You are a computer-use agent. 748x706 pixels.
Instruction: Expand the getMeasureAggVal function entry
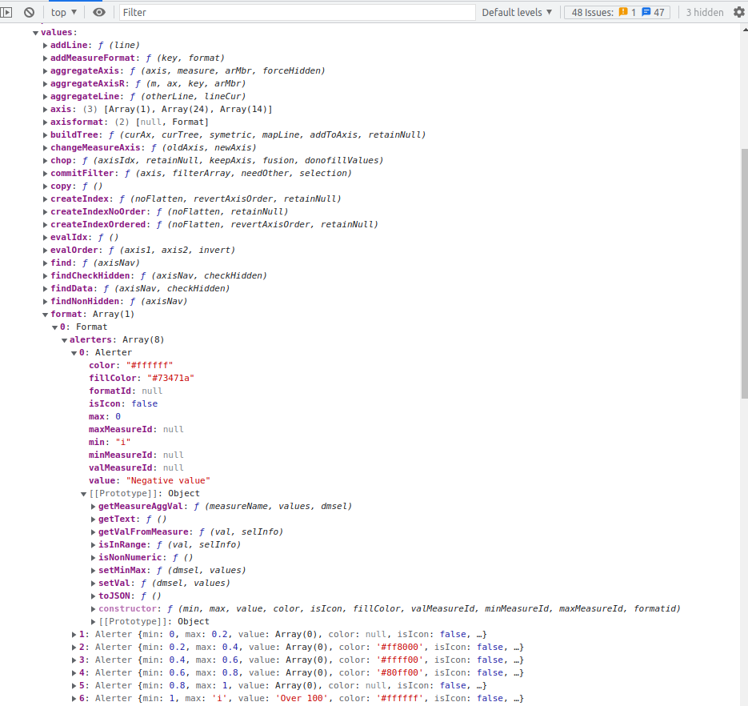(x=94, y=506)
